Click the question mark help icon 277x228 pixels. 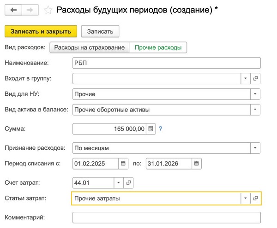160,129
